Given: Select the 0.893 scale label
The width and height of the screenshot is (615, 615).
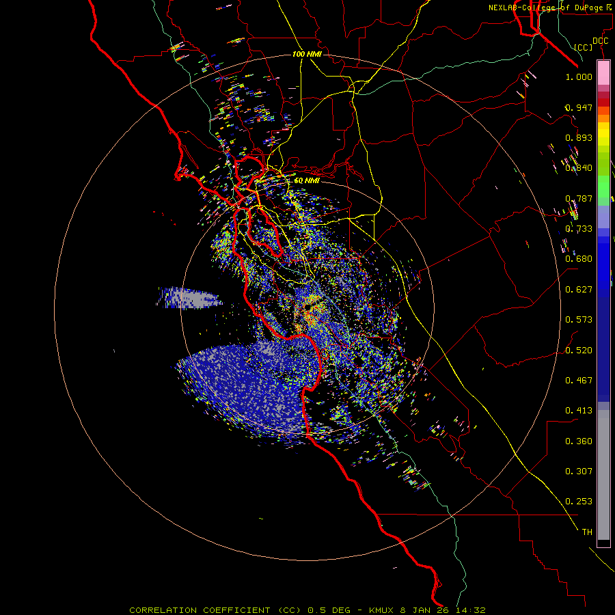Looking at the screenshot, I should (579, 137).
